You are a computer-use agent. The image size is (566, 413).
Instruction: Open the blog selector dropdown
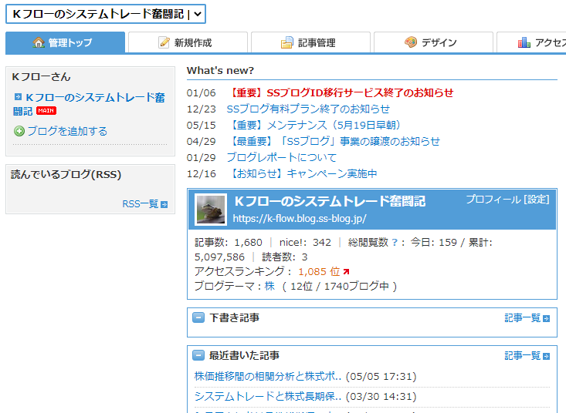(106, 14)
